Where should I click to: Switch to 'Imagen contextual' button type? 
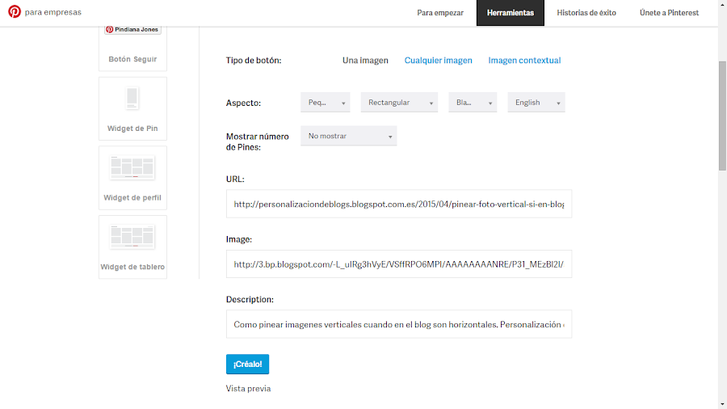pyautogui.click(x=524, y=61)
